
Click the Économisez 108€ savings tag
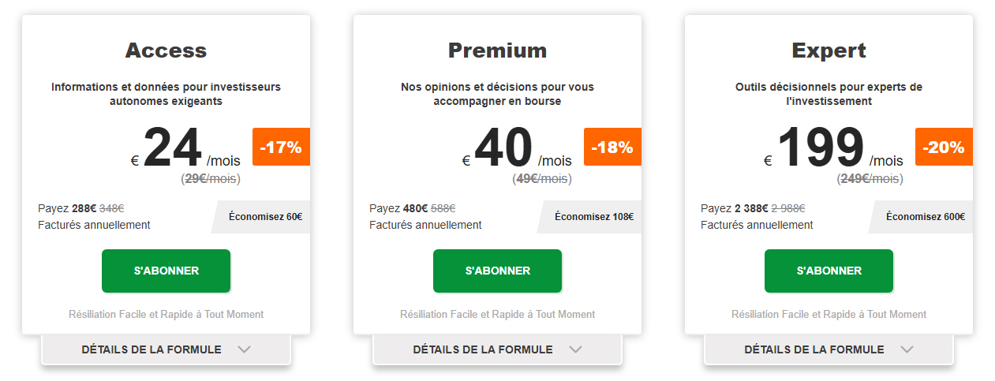click(x=594, y=217)
